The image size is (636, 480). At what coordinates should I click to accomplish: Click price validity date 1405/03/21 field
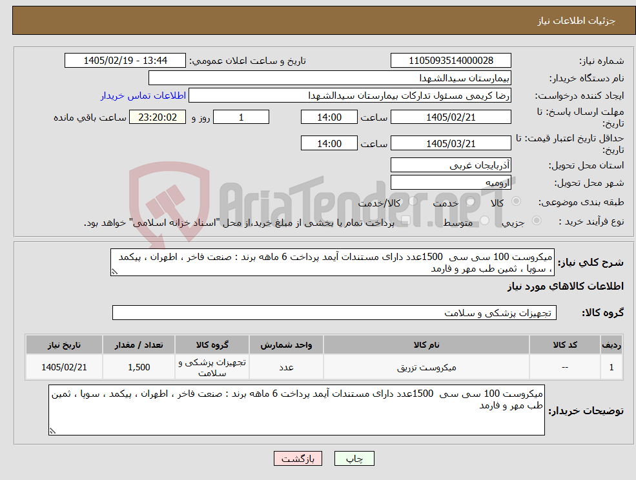pyautogui.click(x=451, y=143)
